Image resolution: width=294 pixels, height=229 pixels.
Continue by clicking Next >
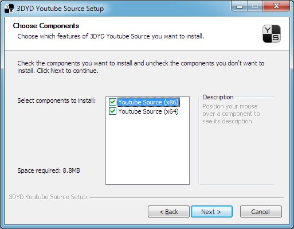(211, 212)
